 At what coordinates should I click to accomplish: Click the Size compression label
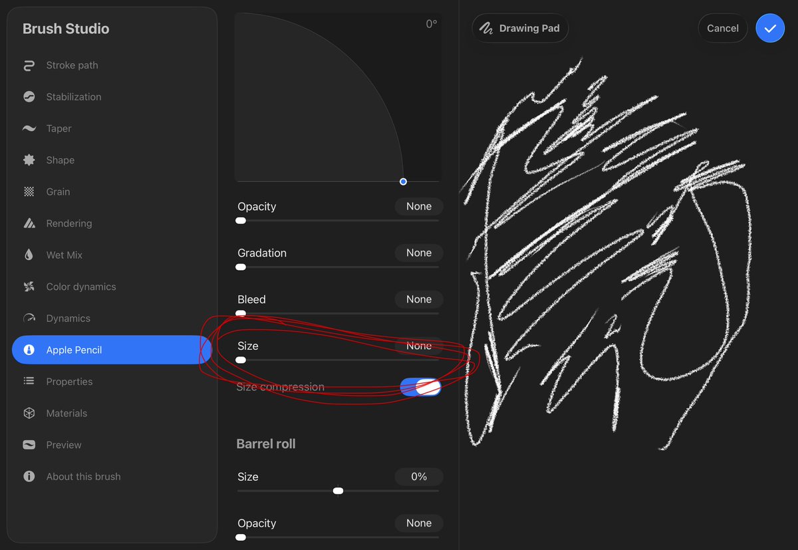tap(281, 387)
